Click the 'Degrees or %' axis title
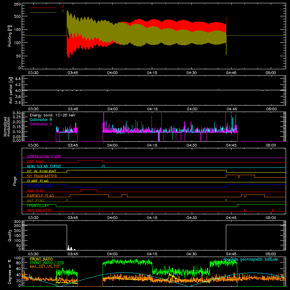The height and width of the screenshot is (290, 290). (10, 272)
